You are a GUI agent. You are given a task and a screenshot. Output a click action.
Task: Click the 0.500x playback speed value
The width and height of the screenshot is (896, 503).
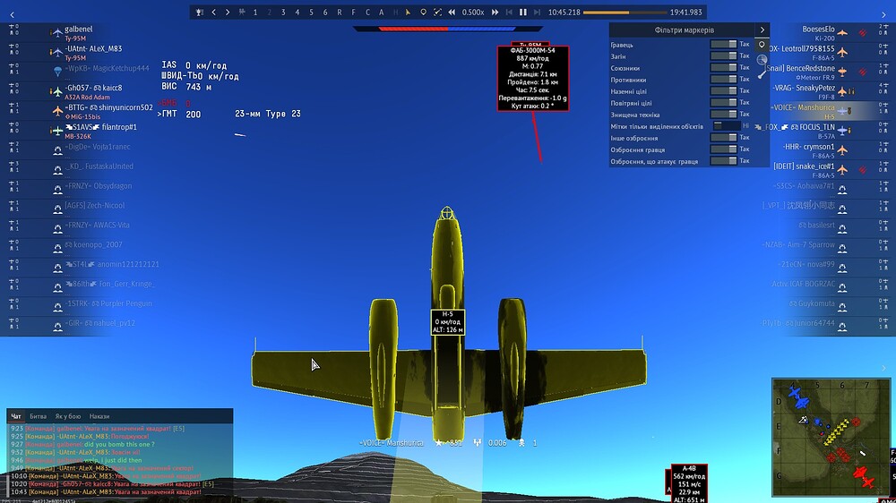pos(472,12)
